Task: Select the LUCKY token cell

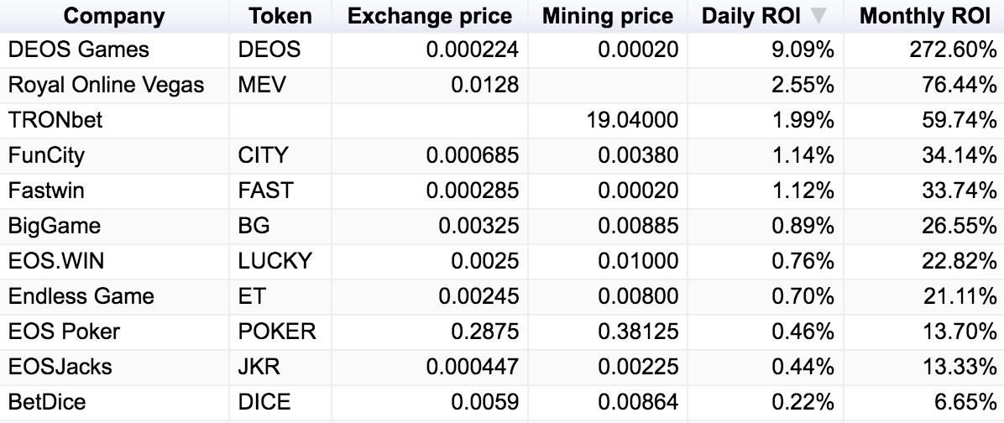Action: [275, 261]
